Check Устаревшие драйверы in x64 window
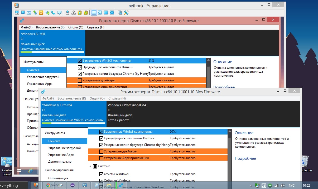 pyautogui.click(x=101, y=151)
